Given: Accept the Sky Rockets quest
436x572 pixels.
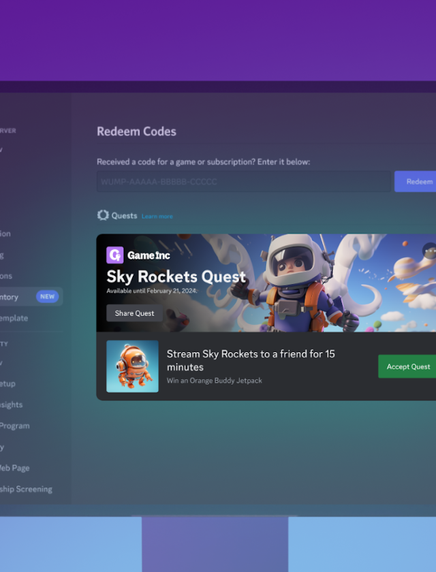Looking at the screenshot, I should (x=407, y=366).
